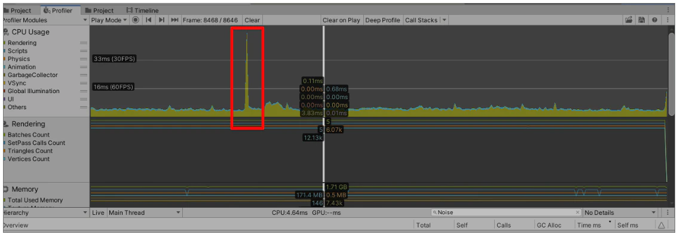Image resolution: width=677 pixels, height=234 pixels.
Task: Open the No Details dropdown
Action: click(620, 213)
